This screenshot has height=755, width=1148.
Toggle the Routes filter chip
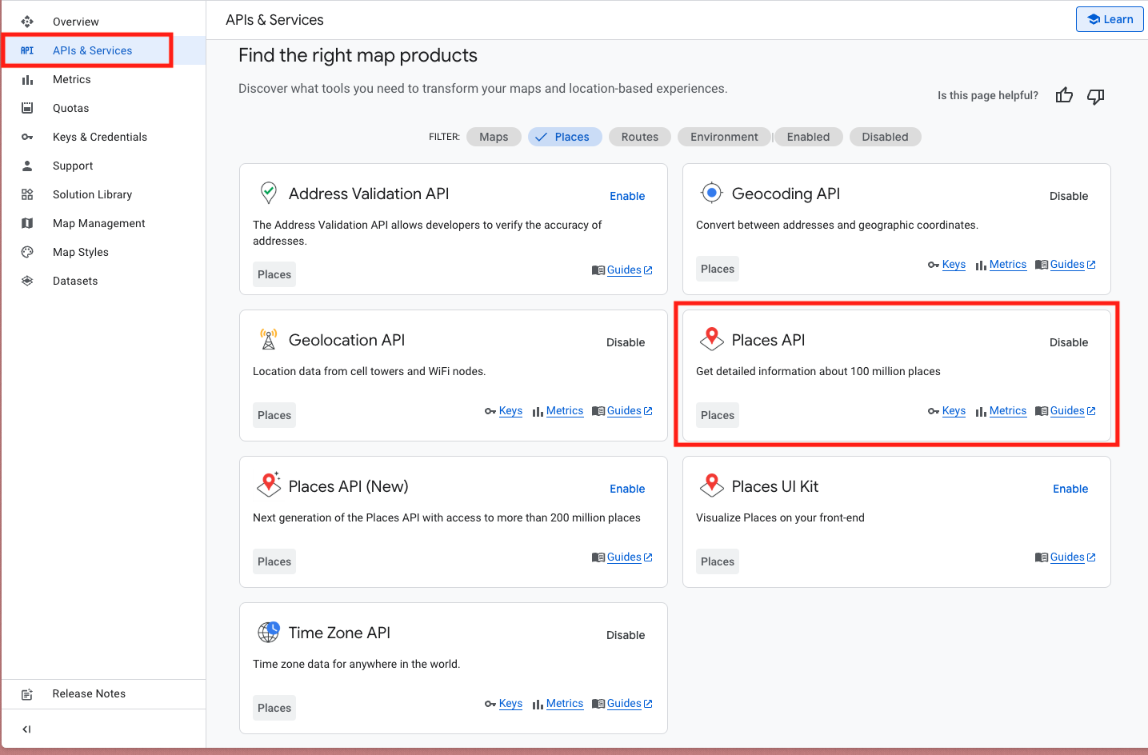[x=639, y=137]
